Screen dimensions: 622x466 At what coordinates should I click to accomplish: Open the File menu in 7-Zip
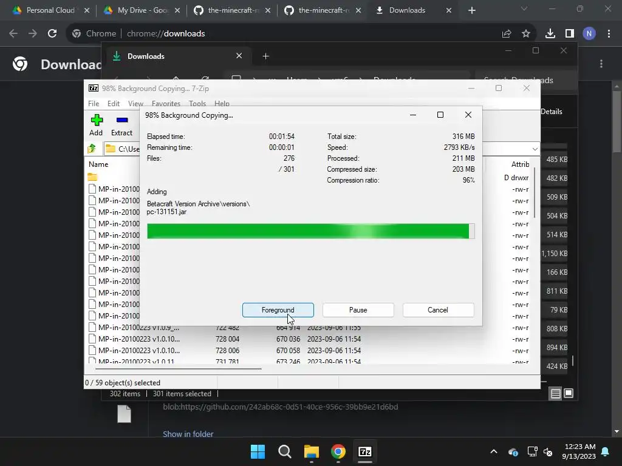tap(94, 103)
